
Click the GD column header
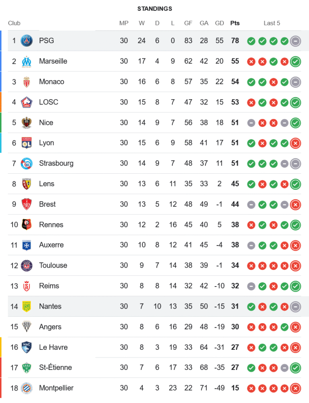[x=219, y=23]
